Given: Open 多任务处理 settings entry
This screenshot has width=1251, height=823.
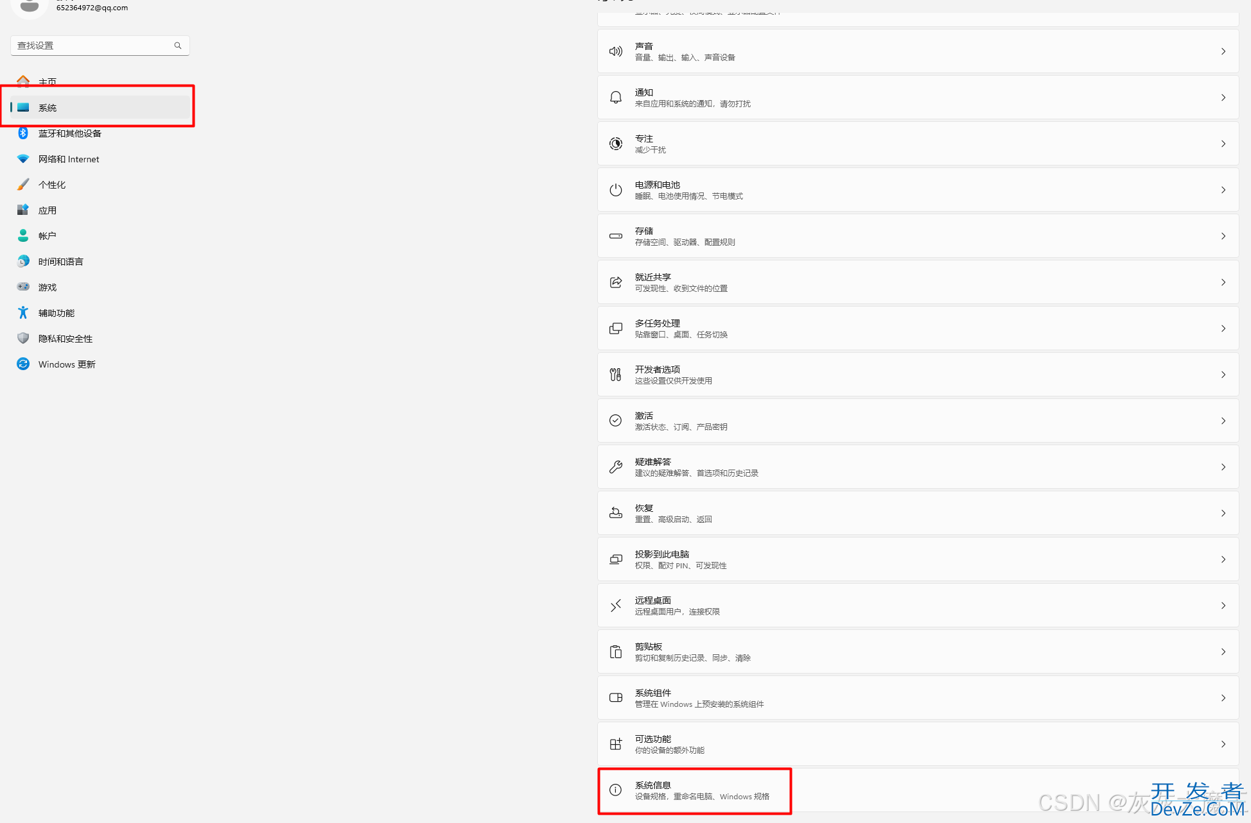Looking at the screenshot, I should pyautogui.click(x=918, y=328).
